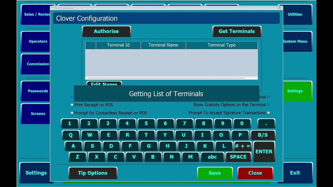This screenshot has height=187, width=333.
Task: Tap the 3 key on the keypad
Action: pyautogui.click(x=108, y=124)
